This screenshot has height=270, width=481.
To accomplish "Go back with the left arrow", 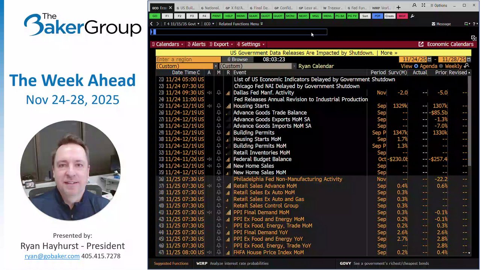I will 151,24.
